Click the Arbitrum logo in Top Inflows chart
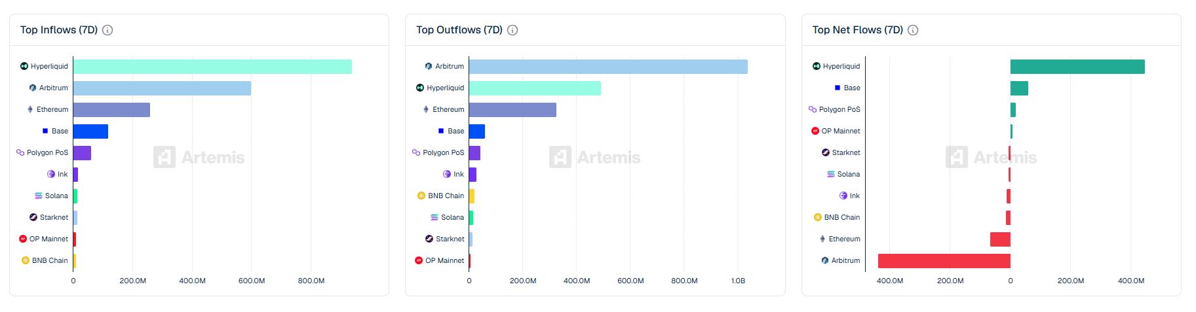1196x312 pixels. 33,88
